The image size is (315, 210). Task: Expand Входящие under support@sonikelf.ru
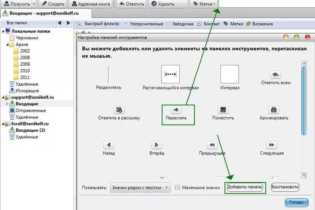[7, 104]
